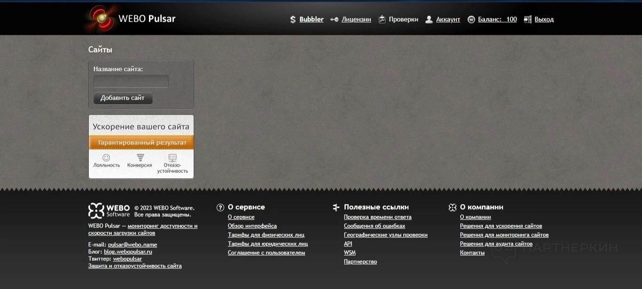Click the funnel Конверсия icon in banner

(x=140, y=157)
